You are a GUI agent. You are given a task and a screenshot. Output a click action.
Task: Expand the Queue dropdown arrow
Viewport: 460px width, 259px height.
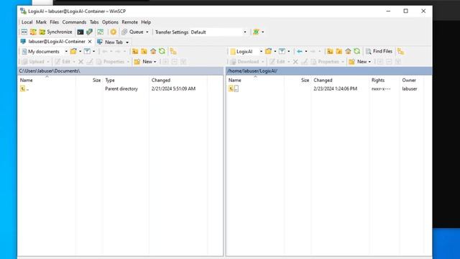(147, 32)
